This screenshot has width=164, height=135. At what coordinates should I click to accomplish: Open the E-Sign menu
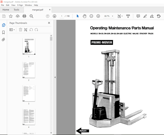(x=20, y=5)
